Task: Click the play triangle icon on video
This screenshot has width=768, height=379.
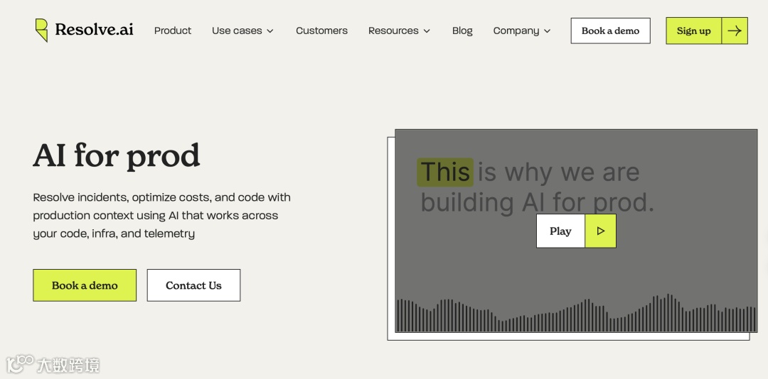Action: [601, 231]
